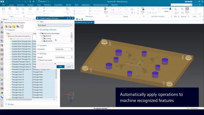Click the microphone icon in the title bar
The width and height of the screenshot is (204, 115).
coord(30,1)
